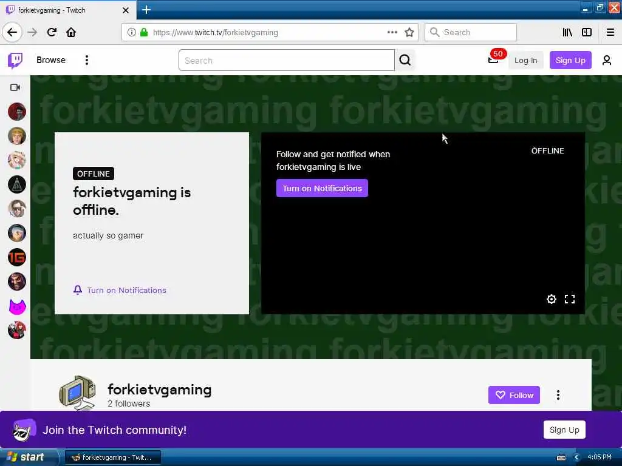
Task: Click the forkietvgaming channel name heading
Action: [160, 390]
